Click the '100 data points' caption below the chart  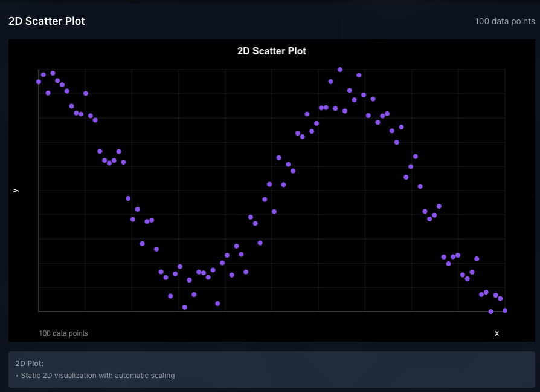(x=63, y=333)
